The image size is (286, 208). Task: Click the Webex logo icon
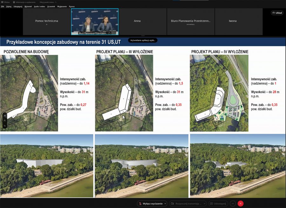[x=2, y=2]
